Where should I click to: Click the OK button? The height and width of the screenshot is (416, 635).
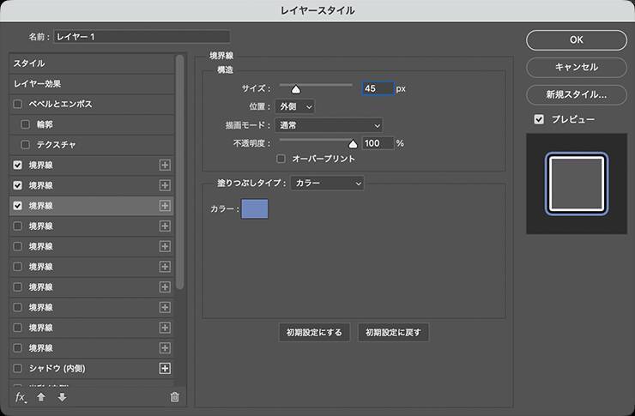tap(577, 40)
